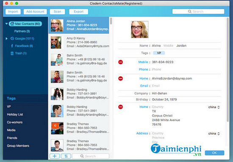233x162 pixels.
Task: Open the Add Account dialog
Action: tap(35, 11)
